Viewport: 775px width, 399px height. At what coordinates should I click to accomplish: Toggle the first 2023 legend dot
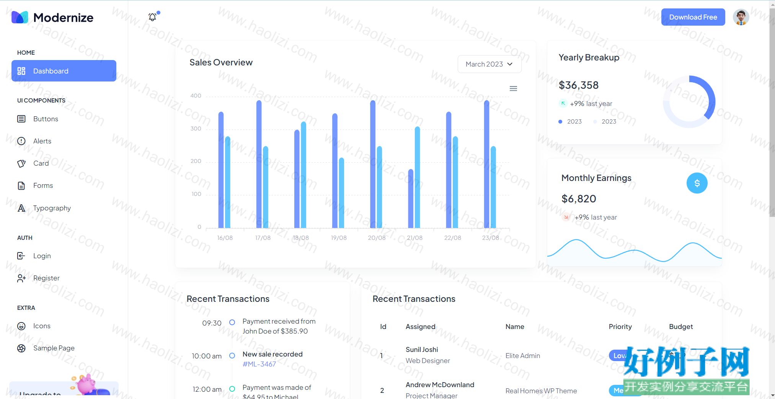point(560,122)
